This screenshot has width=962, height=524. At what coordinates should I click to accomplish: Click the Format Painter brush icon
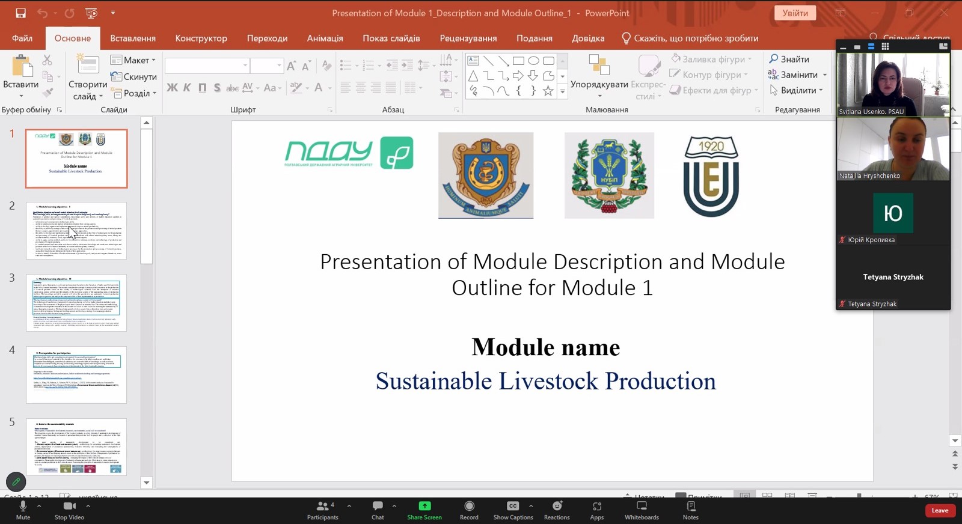click(x=47, y=93)
